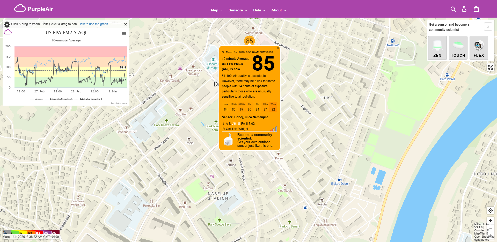Open the 'How to use the graph' link

point(93,24)
